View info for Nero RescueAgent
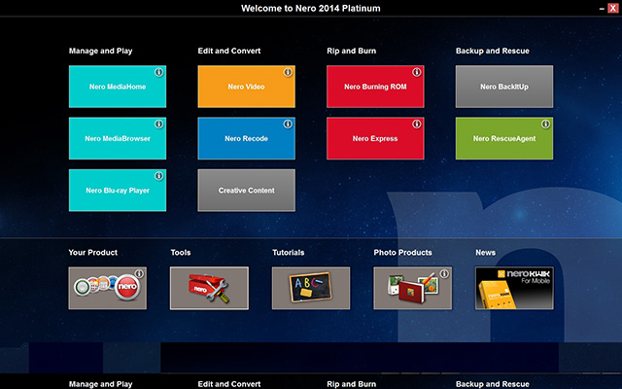 point(545,124)
